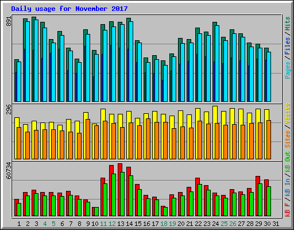This screenshot has width=294, height=230.
Task: Click day label '21' on the x-axis
Action: pyautogui.click(x=189, y=224)
